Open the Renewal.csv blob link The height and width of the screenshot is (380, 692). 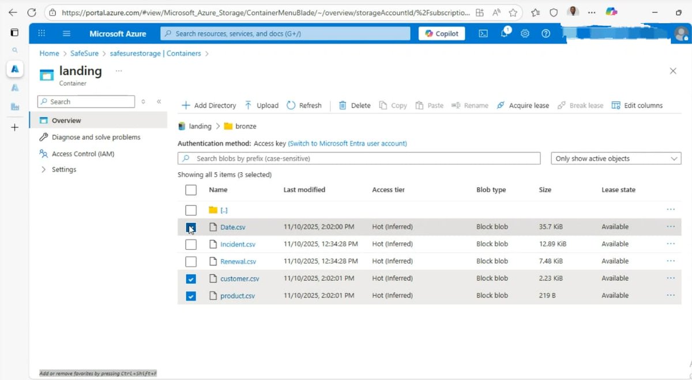tap(238, 261)
